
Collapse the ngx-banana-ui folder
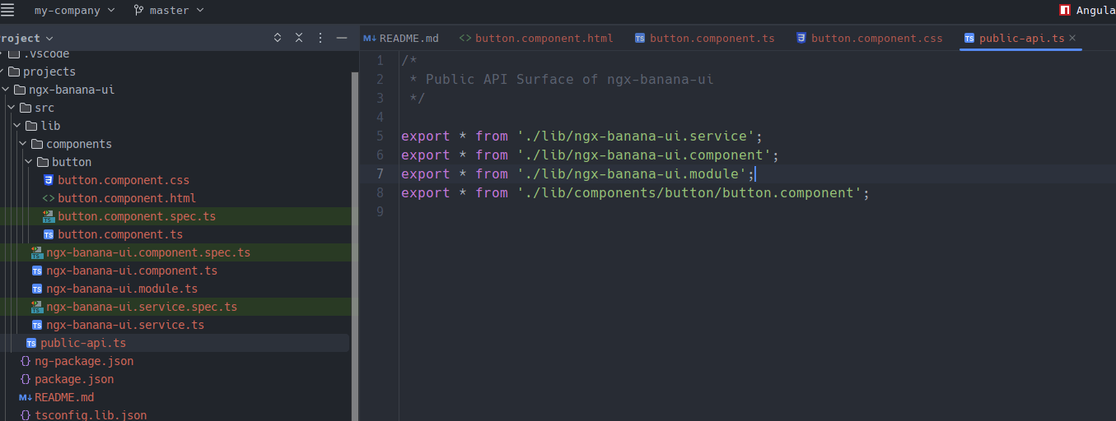(6, 90)
